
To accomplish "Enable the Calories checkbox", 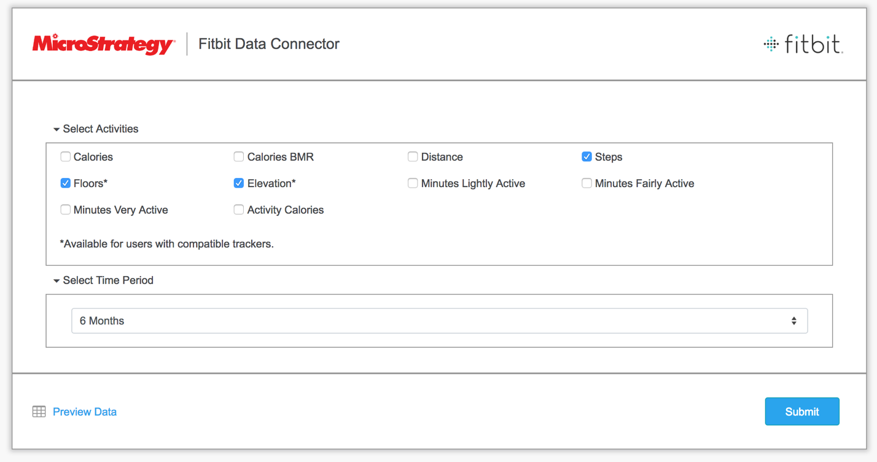I will click(x=66, y=157).
